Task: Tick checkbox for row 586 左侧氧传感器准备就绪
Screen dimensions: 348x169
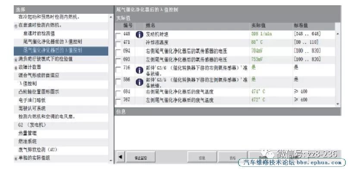Action: pyautogui.click(x=118, y=81)
